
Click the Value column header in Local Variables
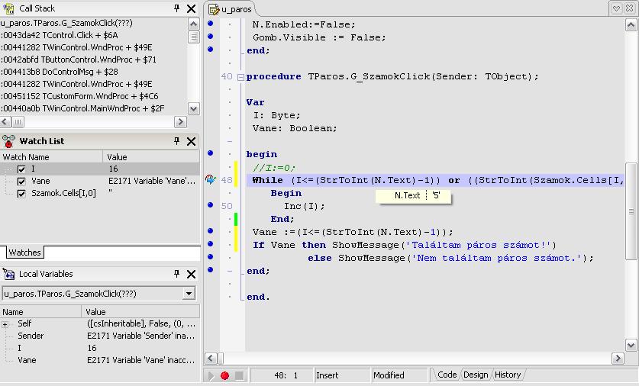tap(140, 312)
